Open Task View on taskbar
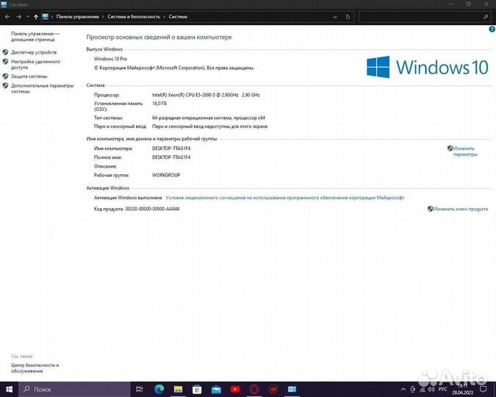This screenshot has width=496, height=397. (x=140, y=389)
